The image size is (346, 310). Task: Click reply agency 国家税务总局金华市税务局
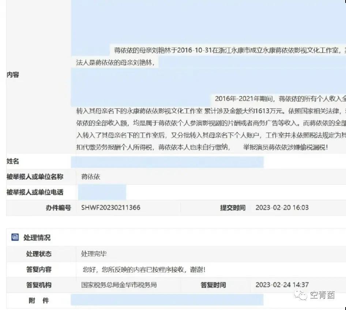(119, 285)
